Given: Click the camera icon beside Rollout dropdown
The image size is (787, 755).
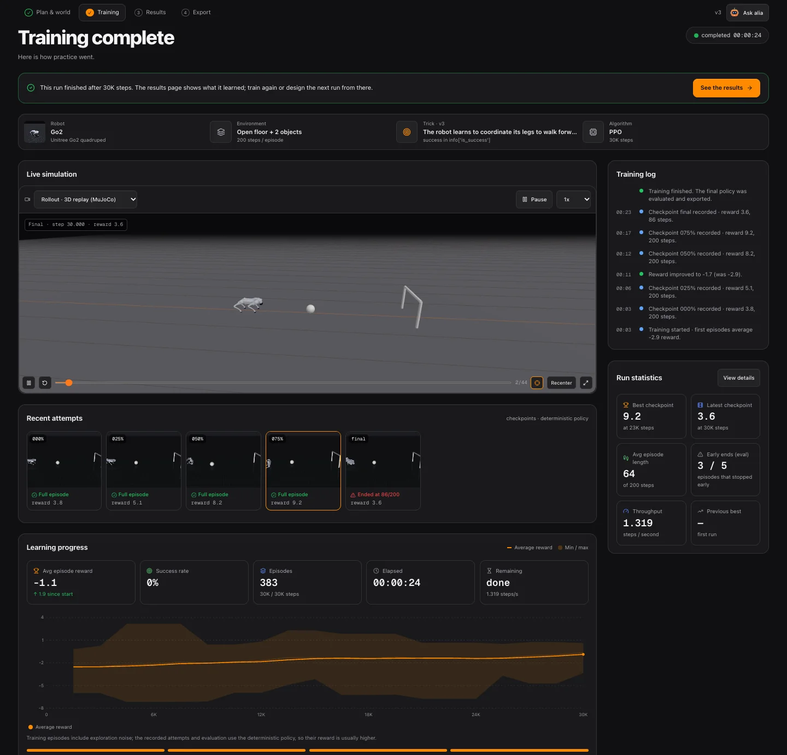Looking at the screenshot, I should 27,200.
